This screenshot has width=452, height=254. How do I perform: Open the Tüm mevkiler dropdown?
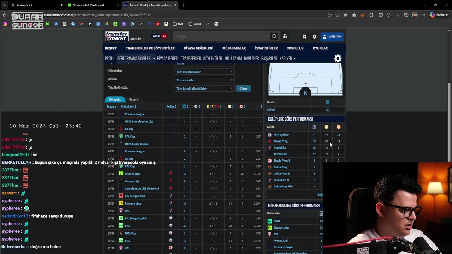(204, 80)
